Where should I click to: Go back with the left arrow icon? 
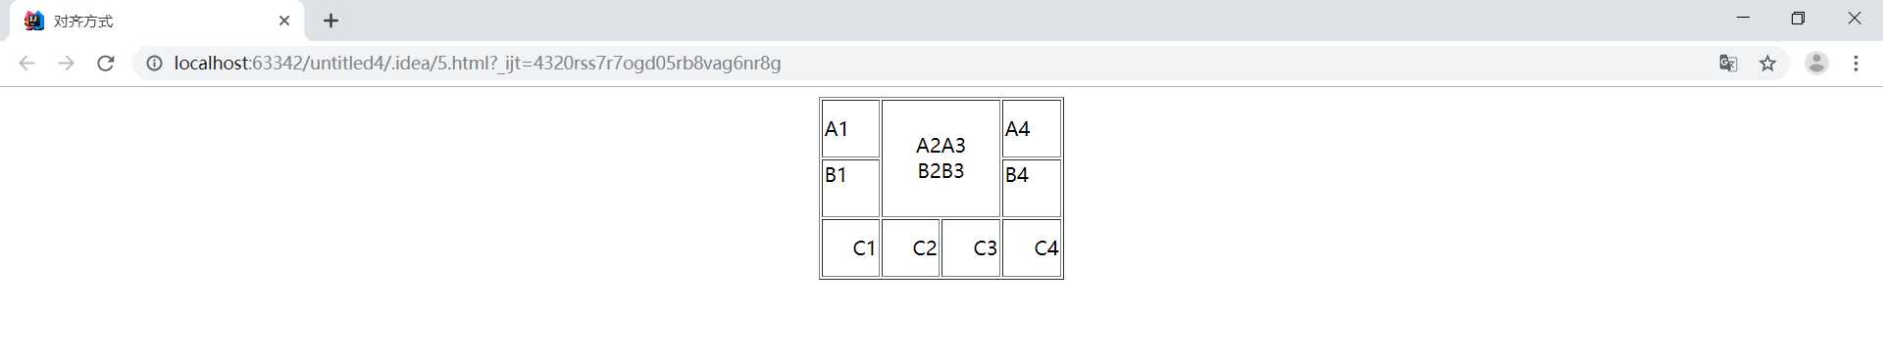[26, 64]
